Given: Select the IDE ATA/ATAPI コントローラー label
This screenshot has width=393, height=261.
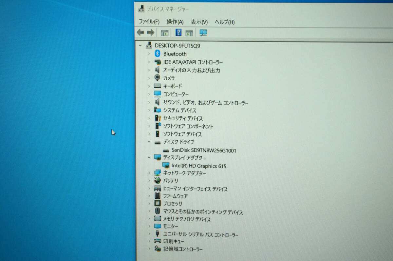Looking at the screenshot, I should [x=193, y=62].
